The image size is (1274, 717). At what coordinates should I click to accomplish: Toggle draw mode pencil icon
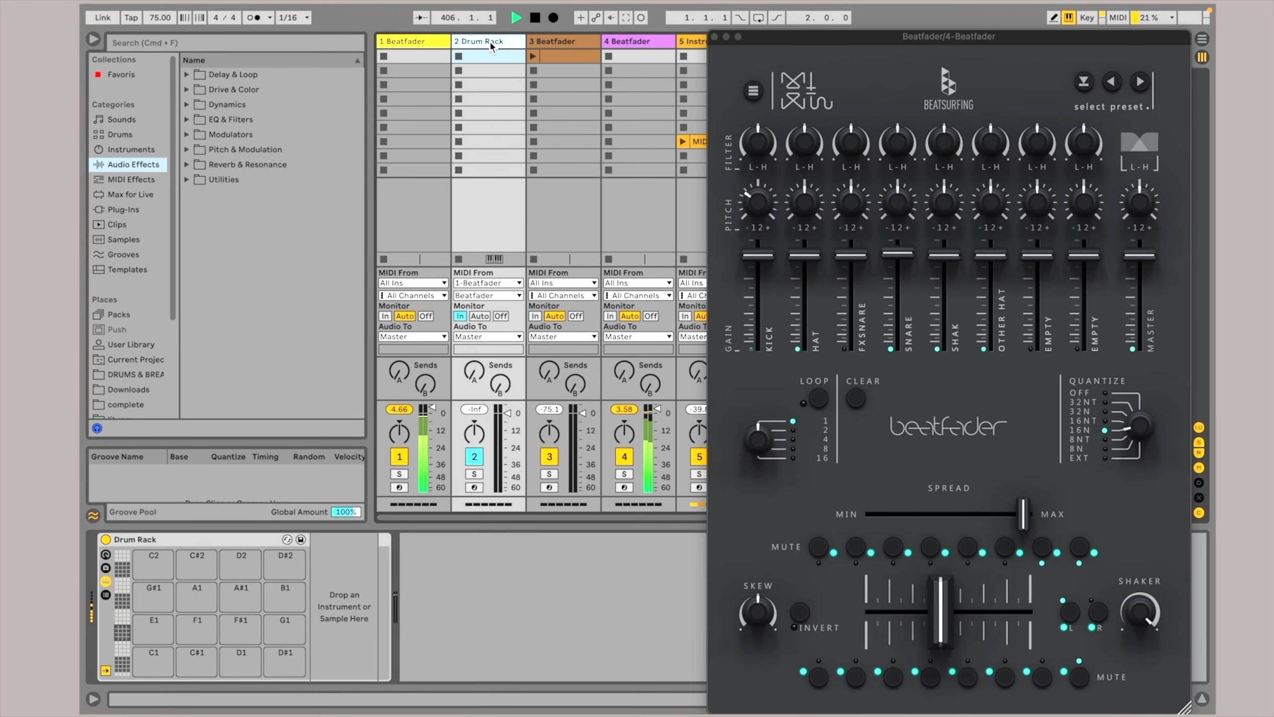tap(1053, 18)
